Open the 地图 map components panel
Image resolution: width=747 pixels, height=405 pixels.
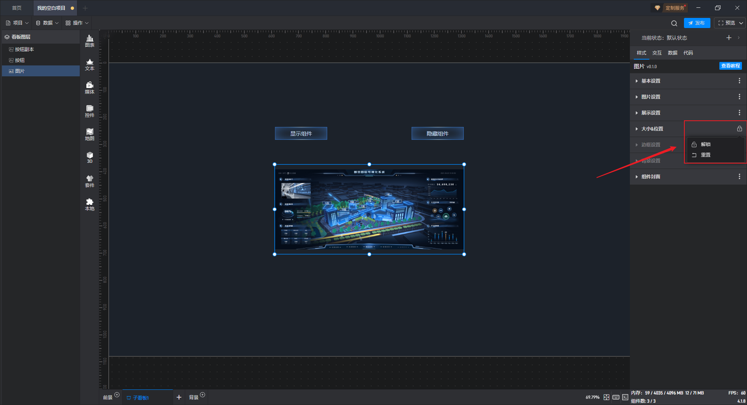(x=89, y=134)
